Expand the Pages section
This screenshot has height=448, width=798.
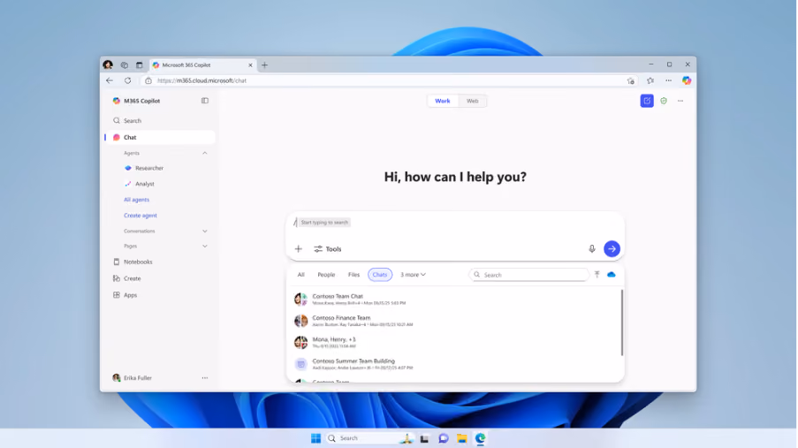pyautogui.click(x=205, y=246)
